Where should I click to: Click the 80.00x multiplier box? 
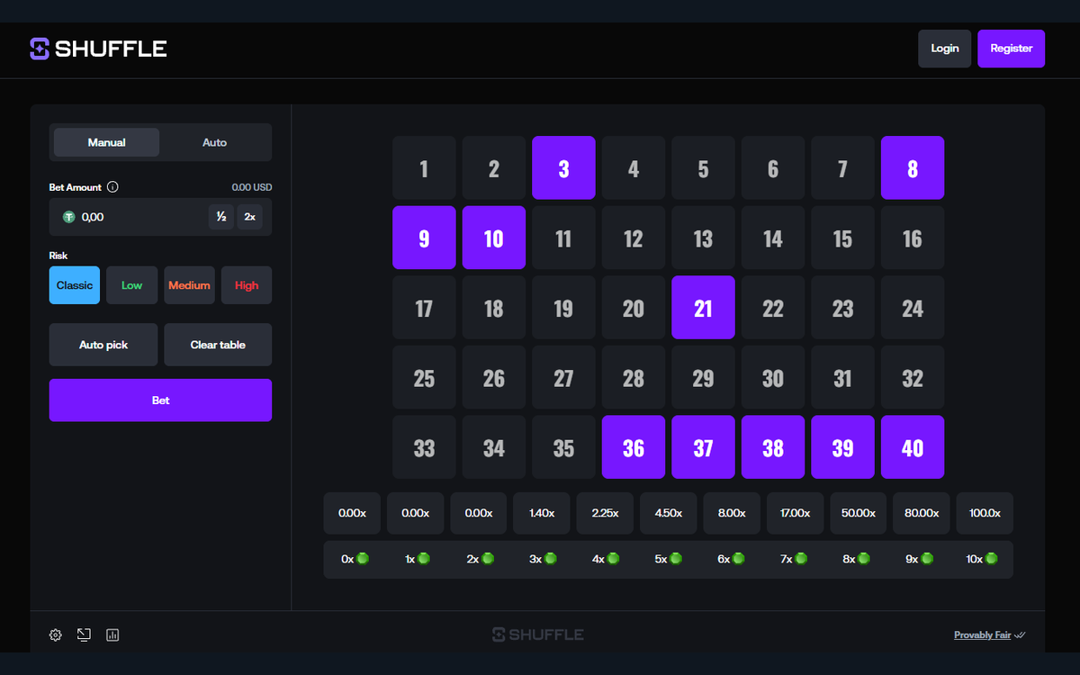pos(922,513)
